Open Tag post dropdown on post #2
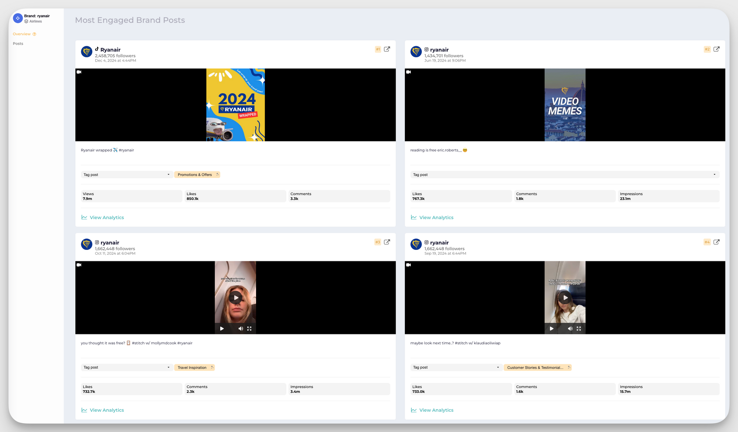Screen dimensions: 738x432 pyautogui.click(x=565, y=175)
